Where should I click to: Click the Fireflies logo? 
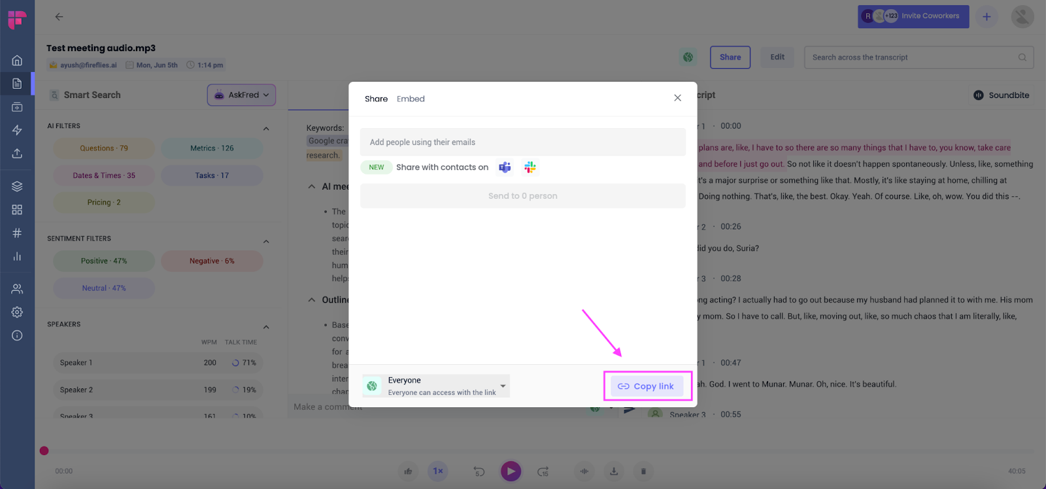17,20
